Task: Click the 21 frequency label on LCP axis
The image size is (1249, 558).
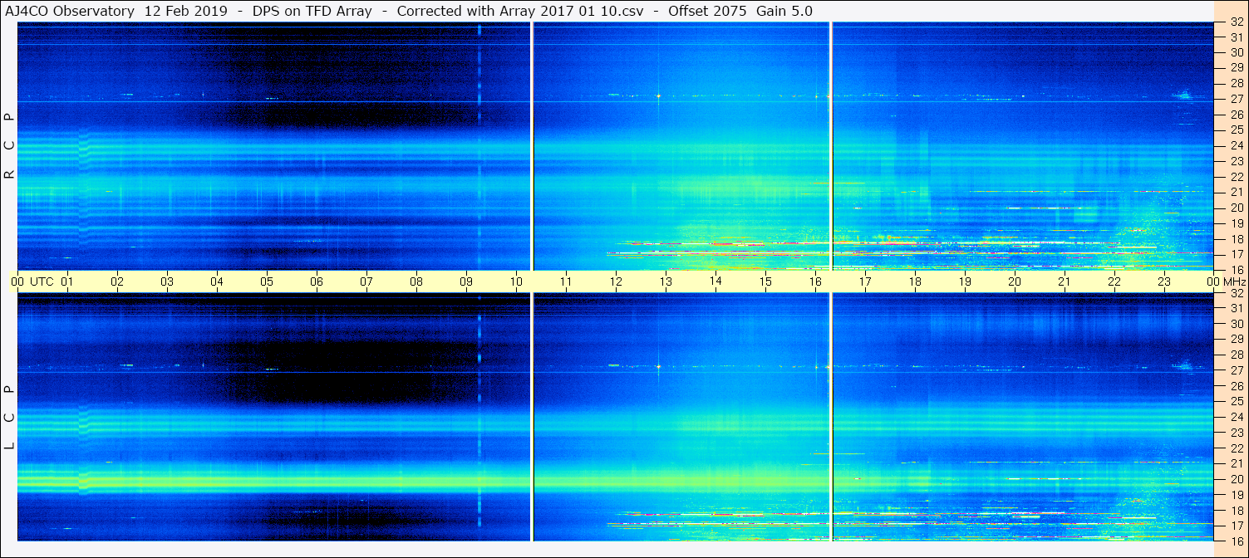Action: tap(1236, 463)
